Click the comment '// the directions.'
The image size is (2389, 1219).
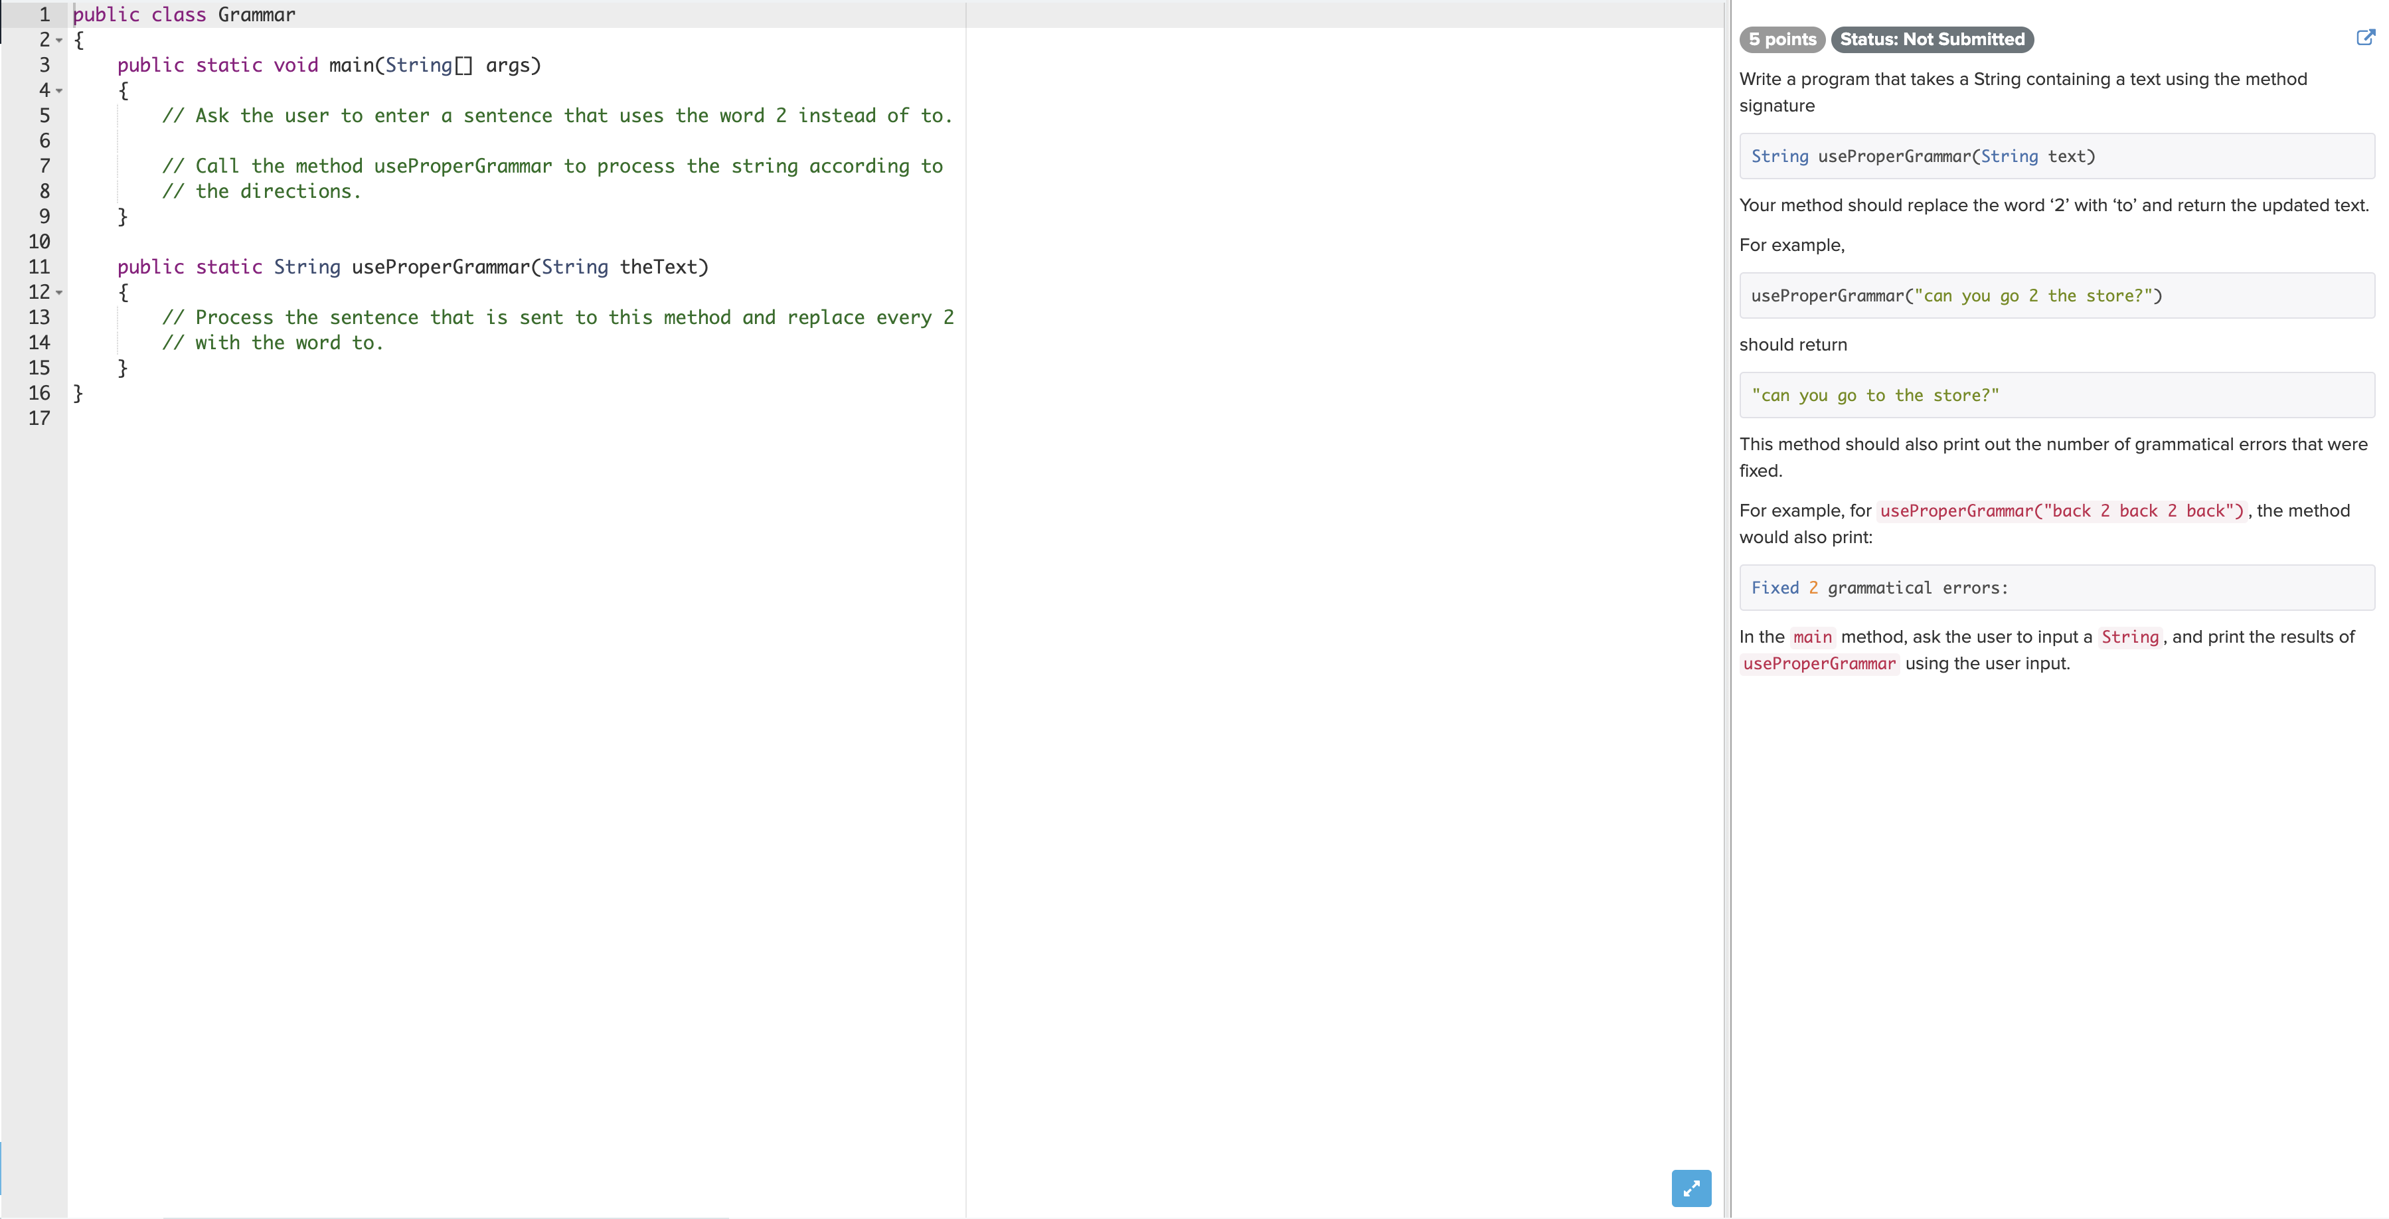262,191
